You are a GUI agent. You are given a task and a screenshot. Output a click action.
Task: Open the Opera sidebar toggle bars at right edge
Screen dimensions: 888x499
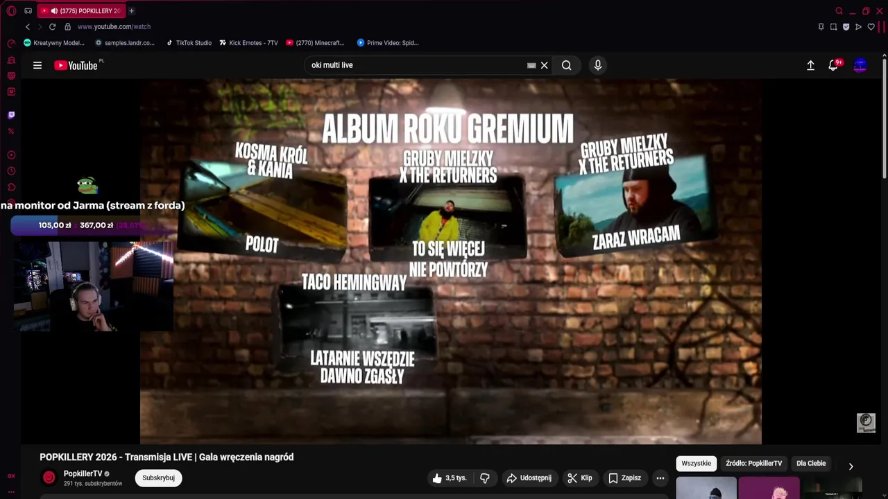(x=881, y=26)
